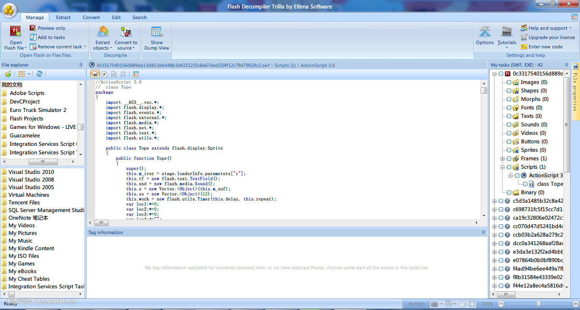The height and width of the screenshot is (310, 580).
Task: Collapse the Scripts (1) tree node
Action: tap(503, 167)
